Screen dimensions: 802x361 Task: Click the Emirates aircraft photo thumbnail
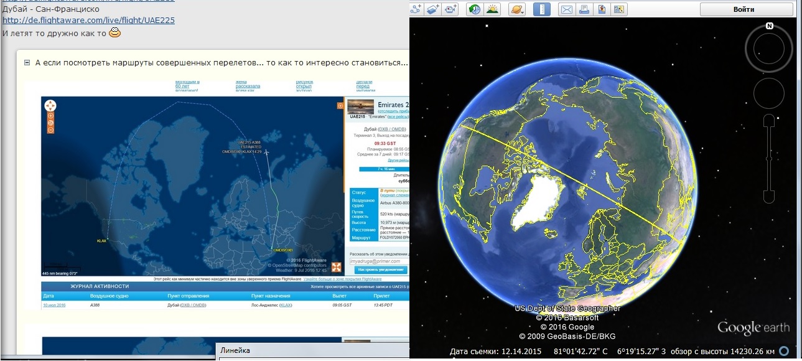click(361, 106)
